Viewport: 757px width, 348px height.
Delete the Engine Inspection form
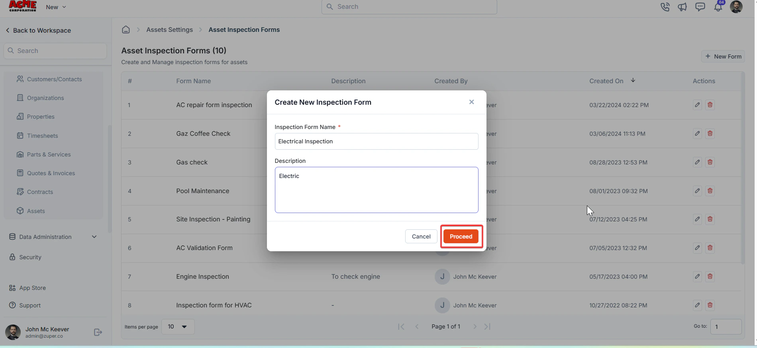click(x=710, y=276)
